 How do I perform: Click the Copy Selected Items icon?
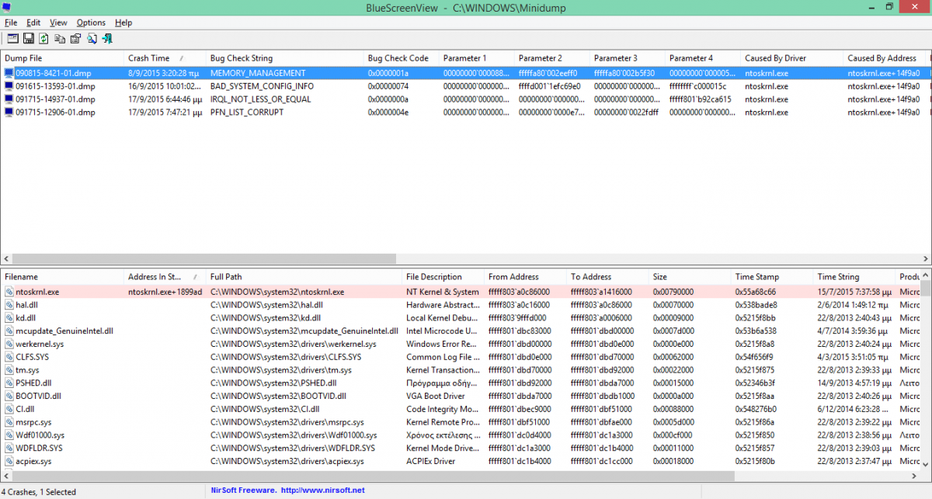click(60, 38)
